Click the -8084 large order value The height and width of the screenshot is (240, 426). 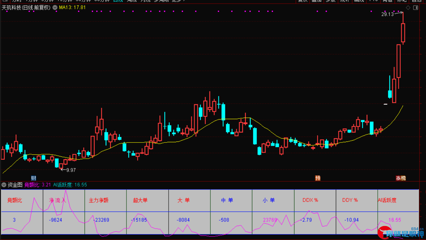183,220
